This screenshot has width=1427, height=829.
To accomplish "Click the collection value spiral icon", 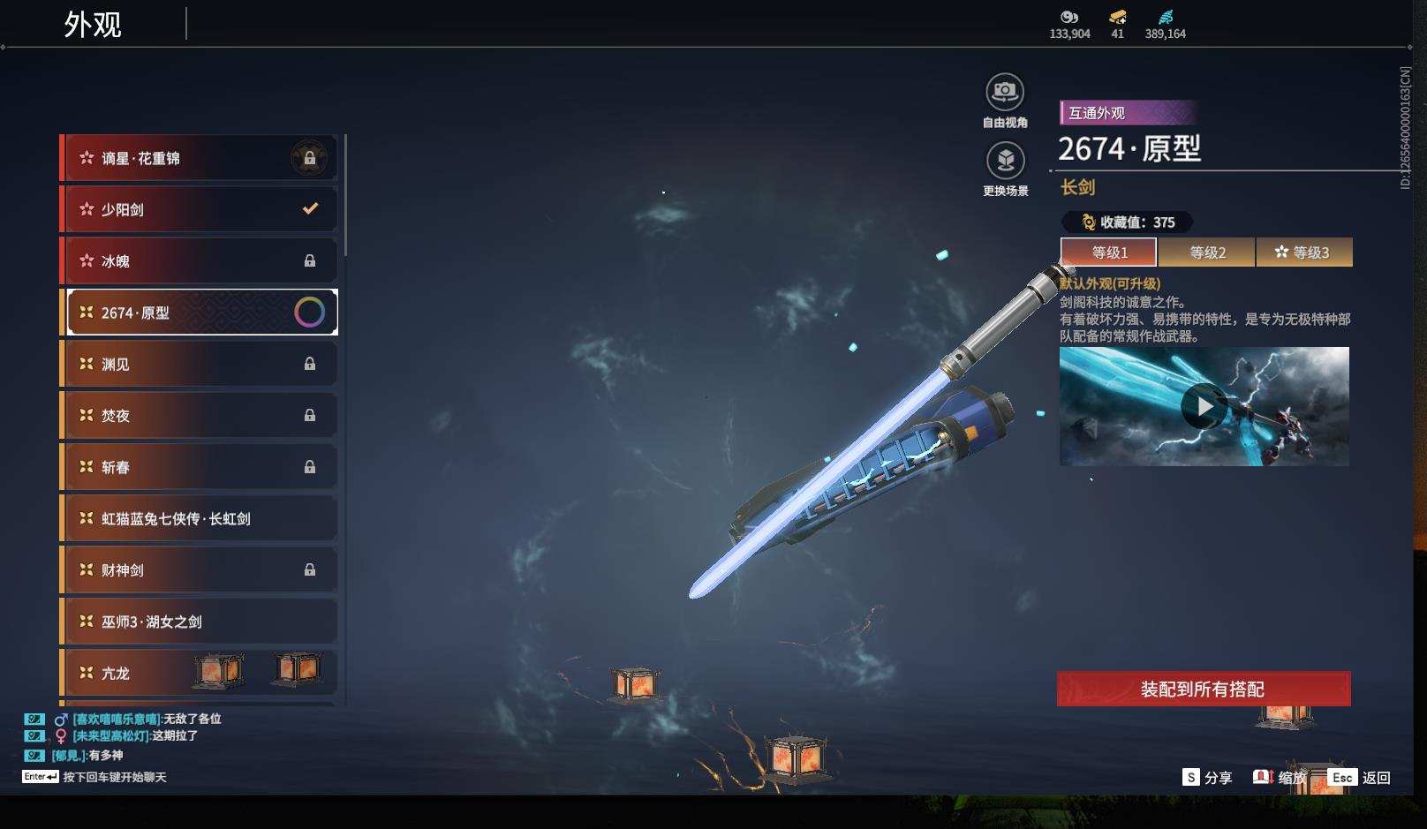I will pyautogui.click(x=1088, y=222).
